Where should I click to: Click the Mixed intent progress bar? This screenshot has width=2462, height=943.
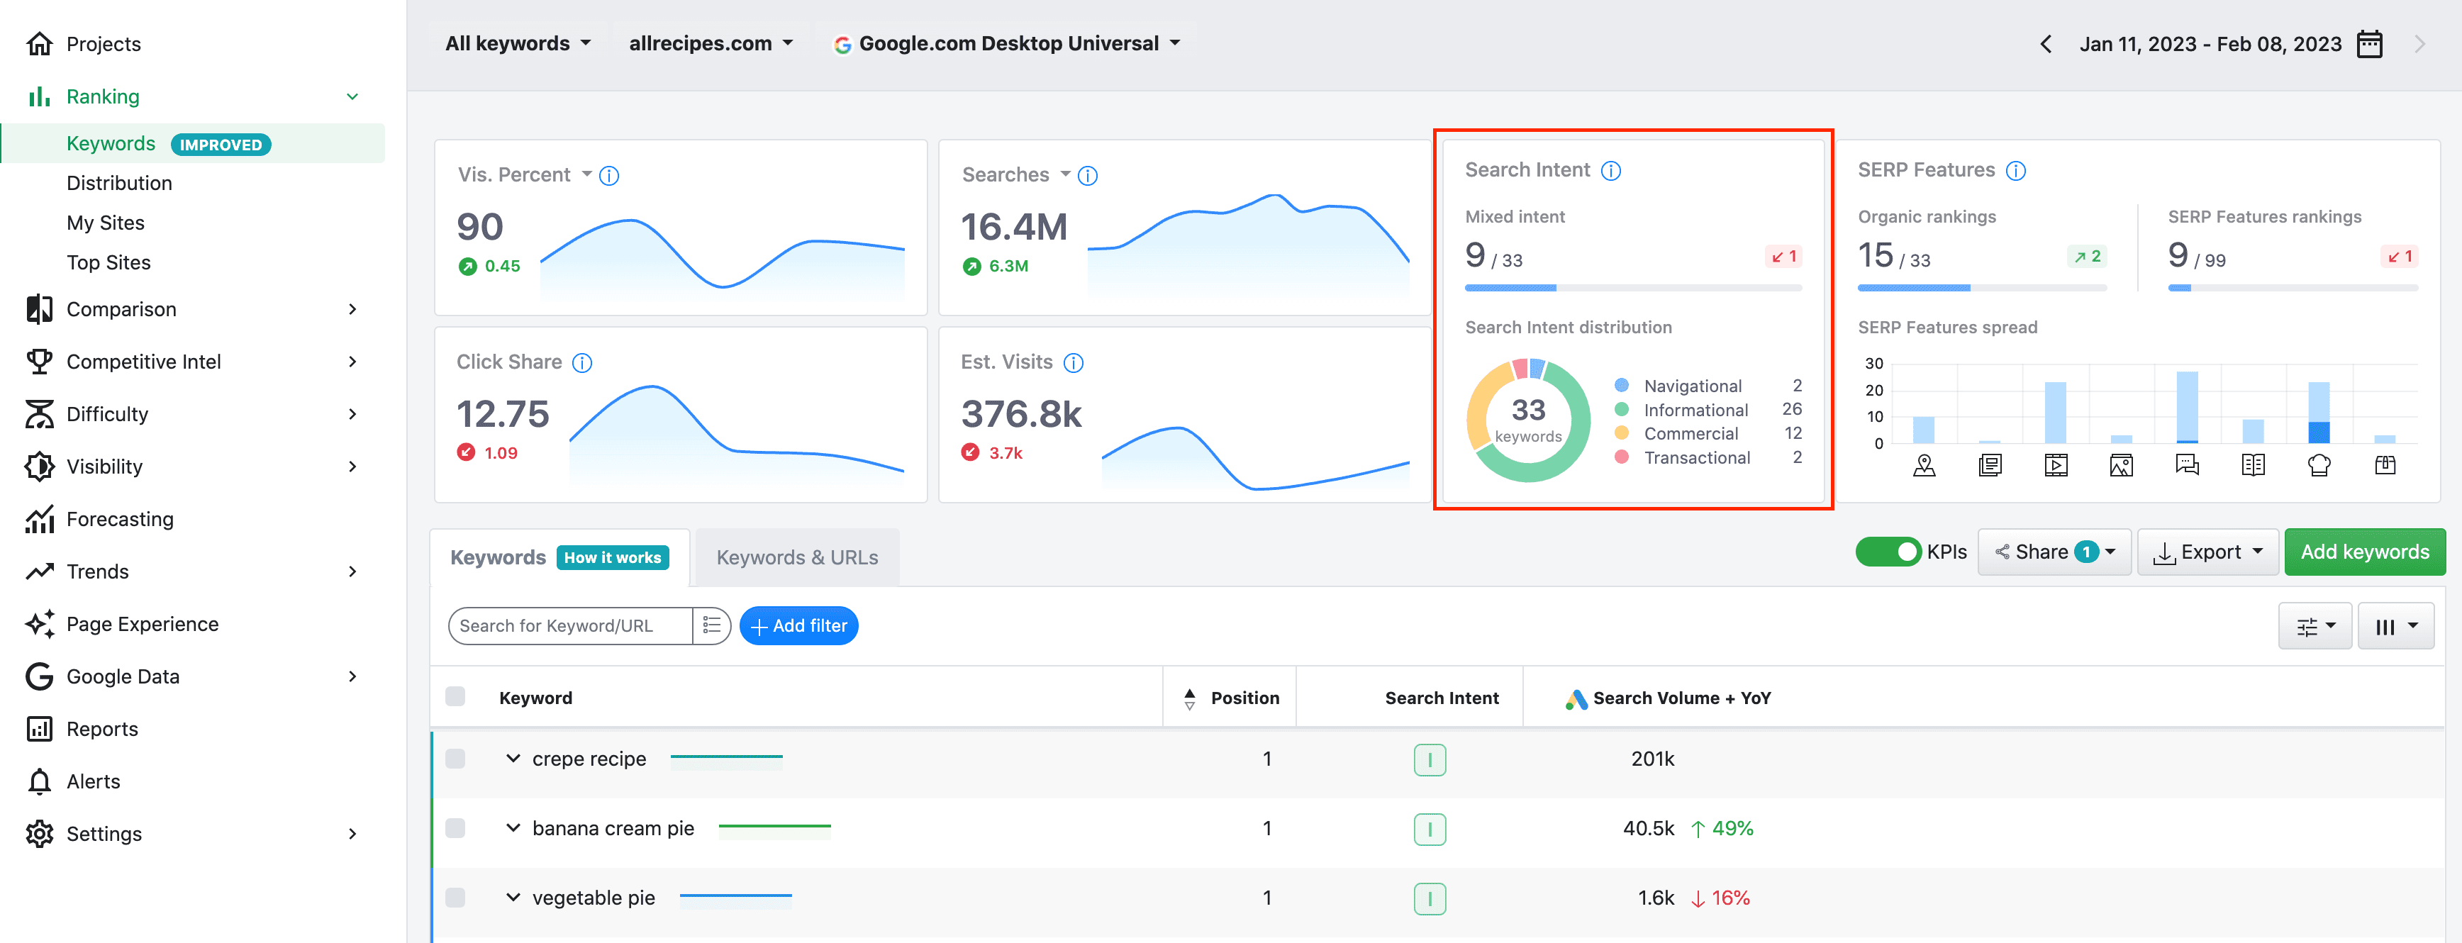(1632, 288)
